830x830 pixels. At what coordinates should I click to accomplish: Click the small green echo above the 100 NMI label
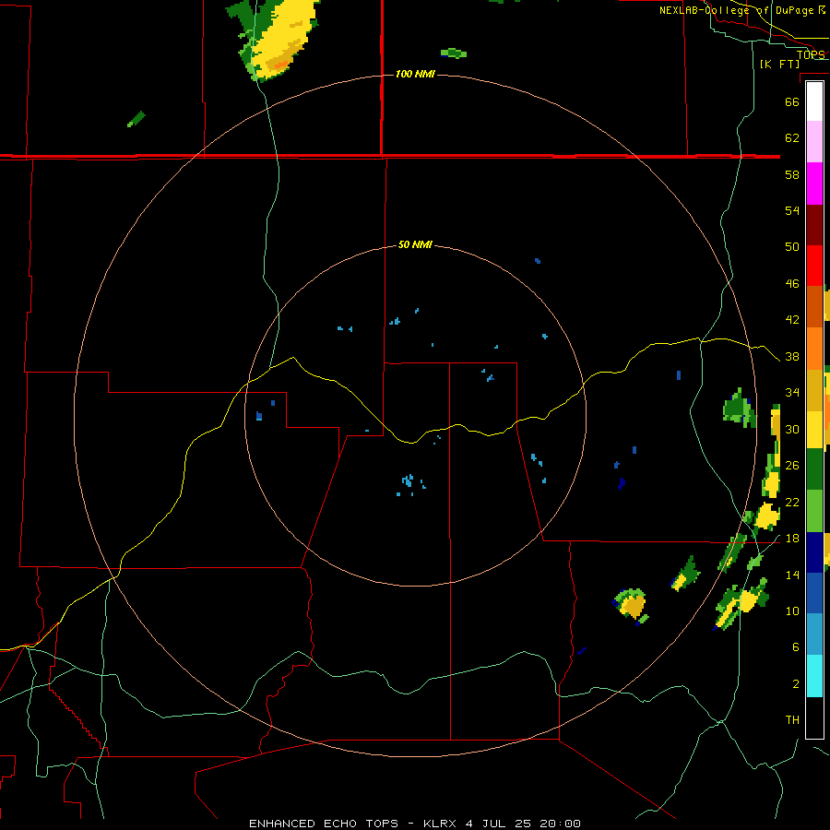coord(454,53)
